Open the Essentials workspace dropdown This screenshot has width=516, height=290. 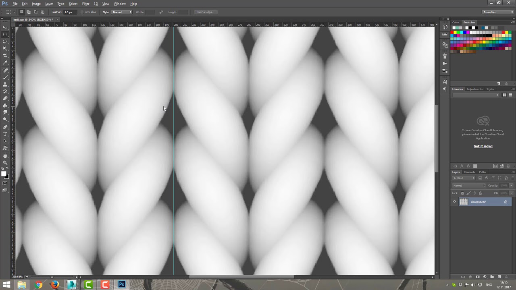[x=498, y=12]
